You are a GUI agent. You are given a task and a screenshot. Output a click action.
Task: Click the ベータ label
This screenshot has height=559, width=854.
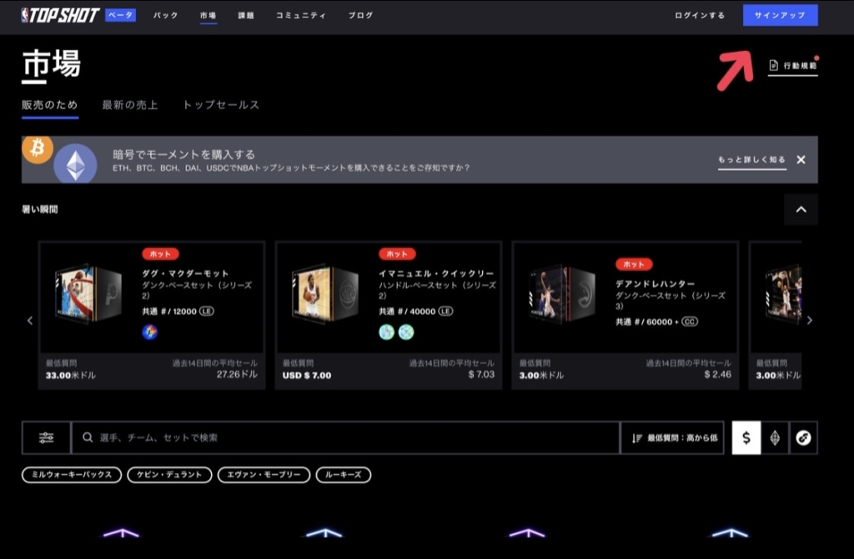pos(120,15)
